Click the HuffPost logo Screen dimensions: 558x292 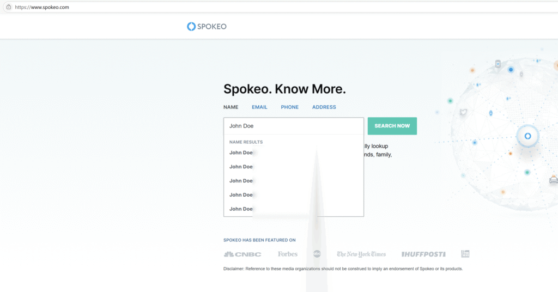[423, 254]
